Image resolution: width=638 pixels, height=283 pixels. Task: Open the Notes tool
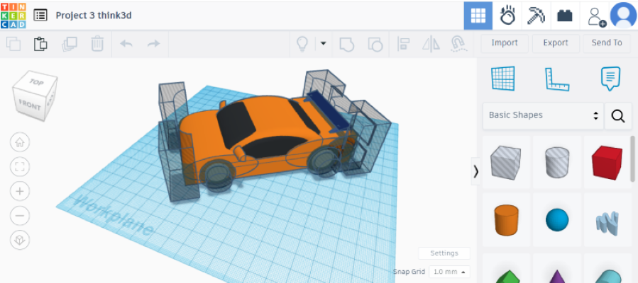click(610, 79)
